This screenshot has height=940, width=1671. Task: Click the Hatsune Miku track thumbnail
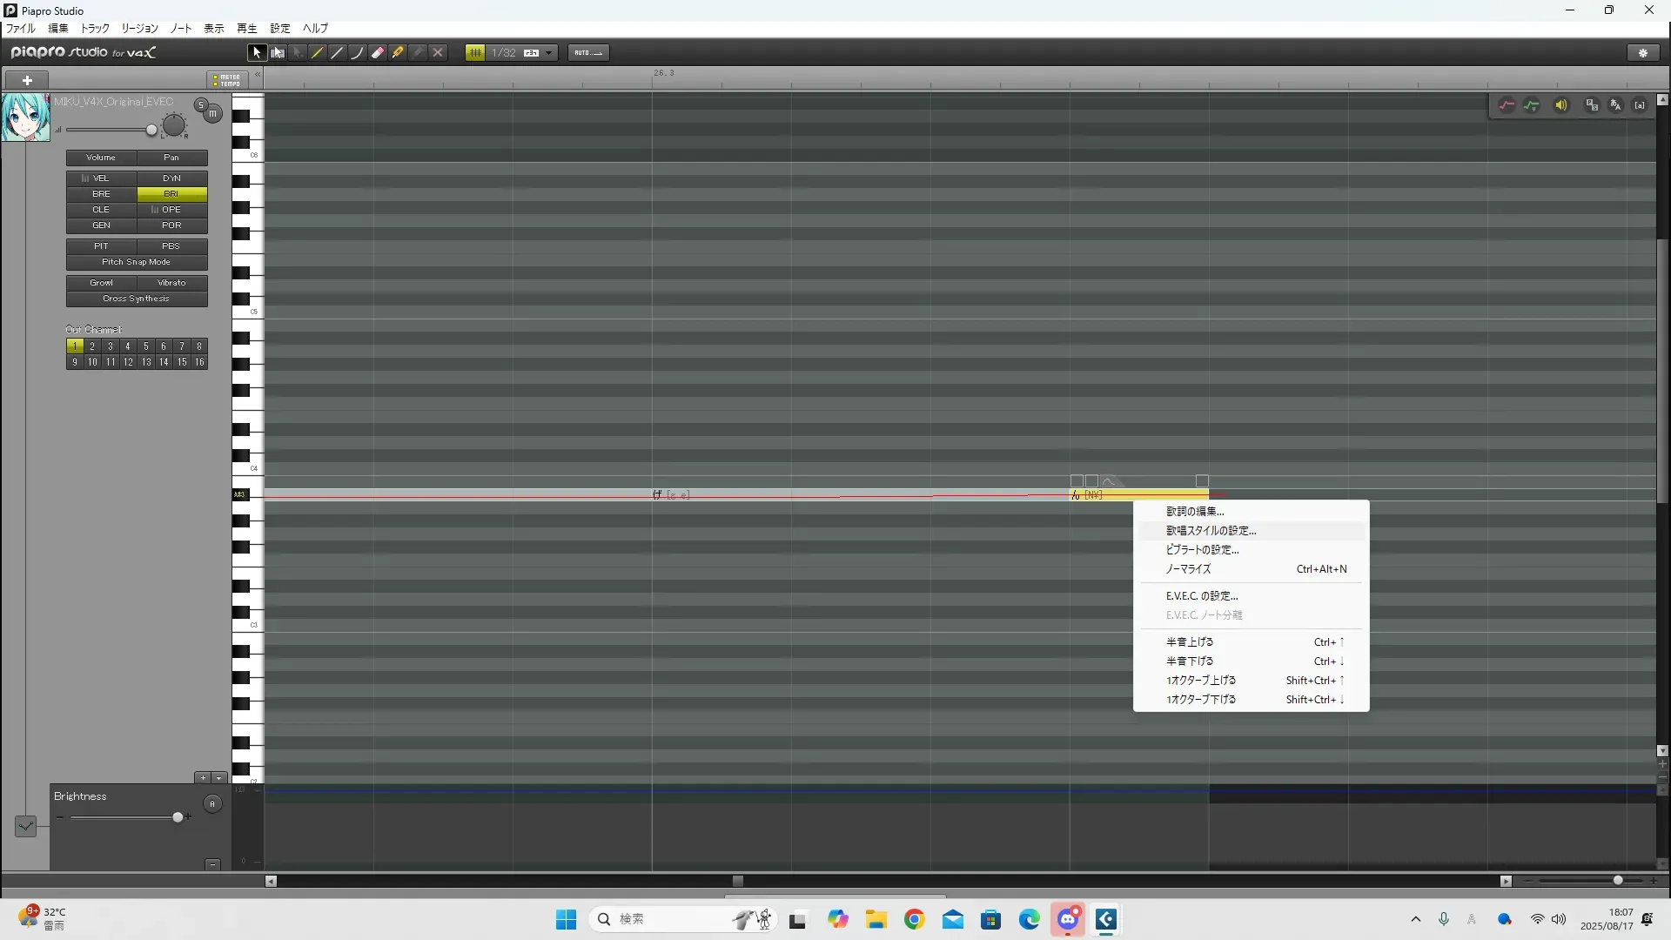(x=25, y=117)
